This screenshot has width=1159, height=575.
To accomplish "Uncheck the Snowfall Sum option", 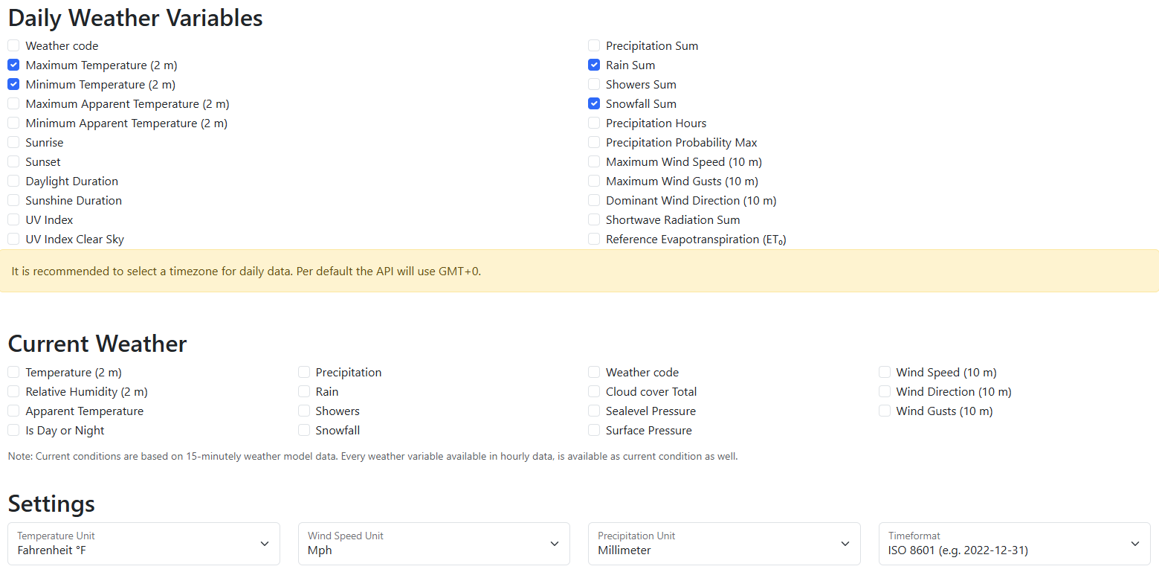I will 594,104.
